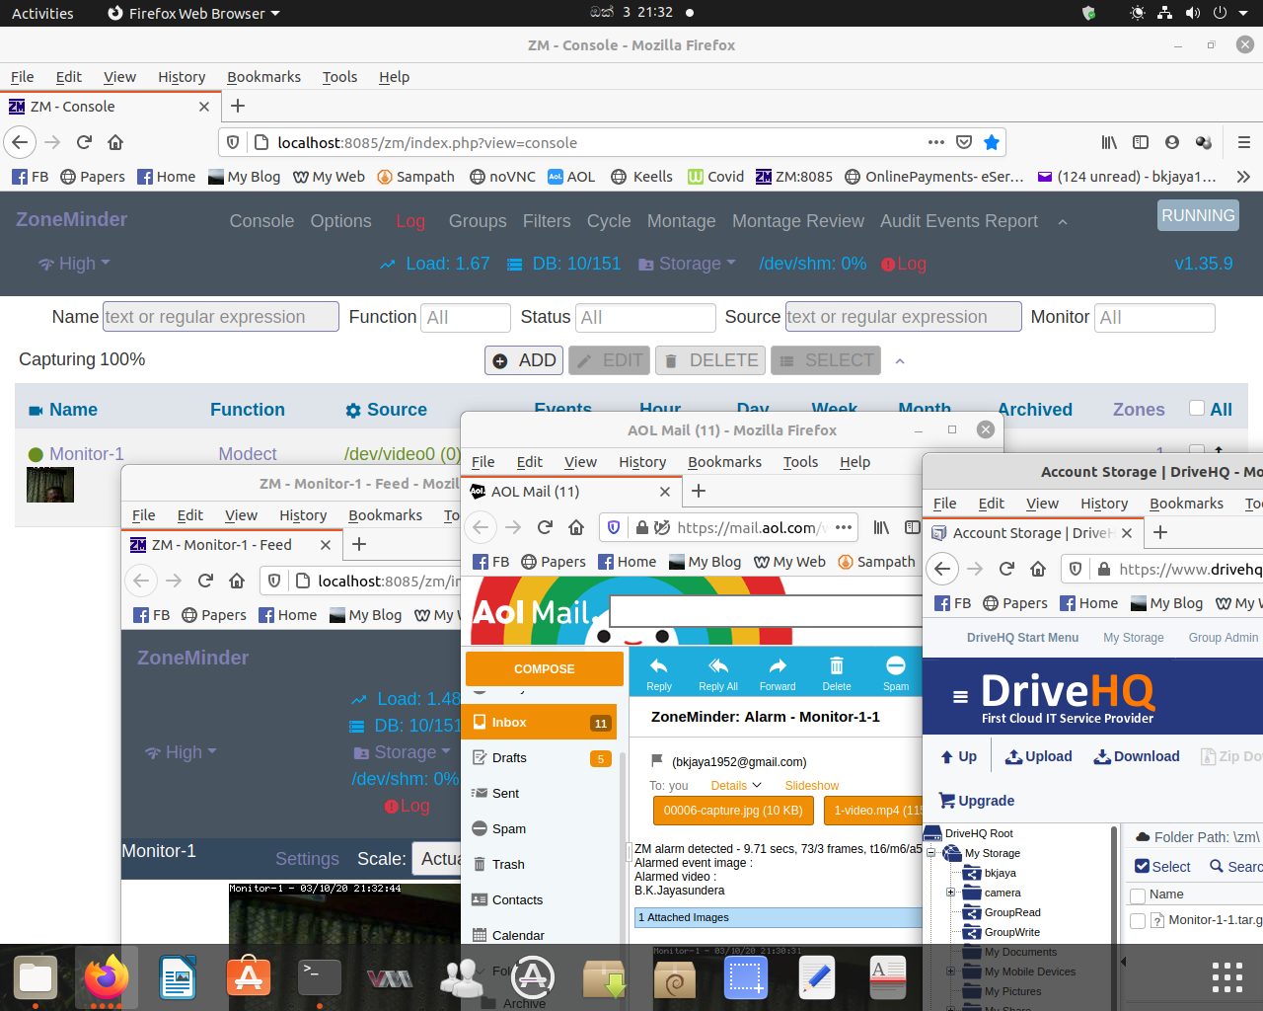Open the History menu in ZM Console window

coord(182,77)
